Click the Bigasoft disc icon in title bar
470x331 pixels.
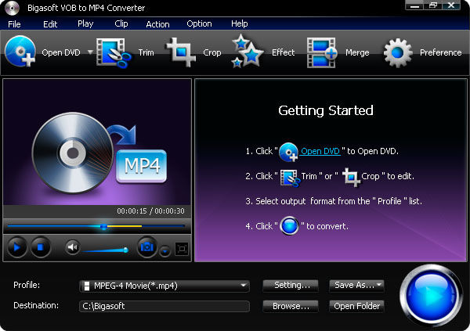pyautogui.click(x=12, y=8)
